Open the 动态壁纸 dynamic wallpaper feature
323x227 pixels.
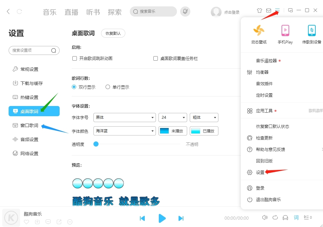(259, 34)
